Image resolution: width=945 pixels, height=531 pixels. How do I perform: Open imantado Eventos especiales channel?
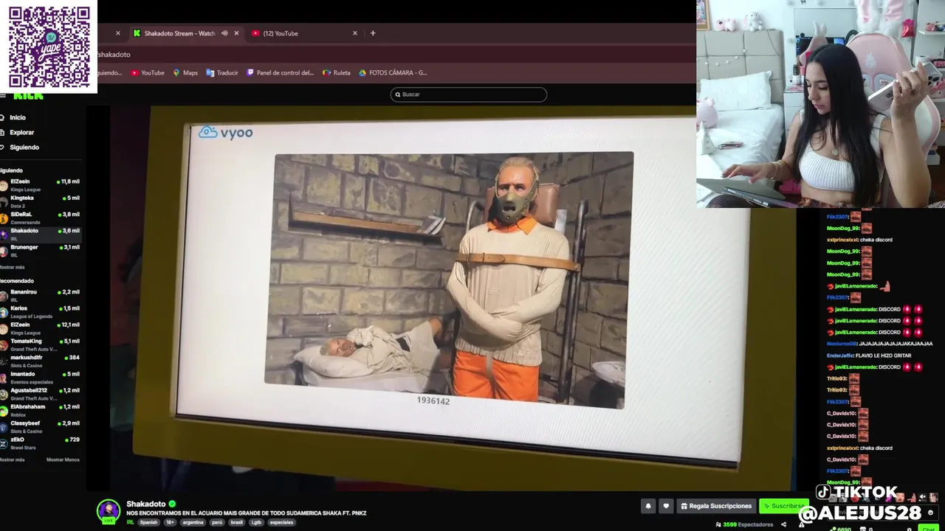click(40, 378)
